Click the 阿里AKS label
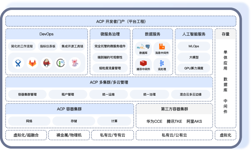The image size is (252, 151). [x=194, y=122]
